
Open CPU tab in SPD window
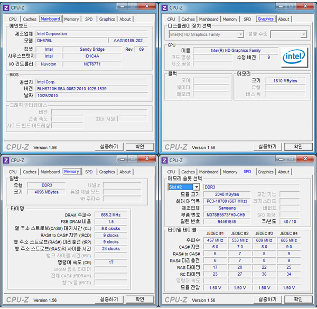pyautogui.click(x=171, y=172)
